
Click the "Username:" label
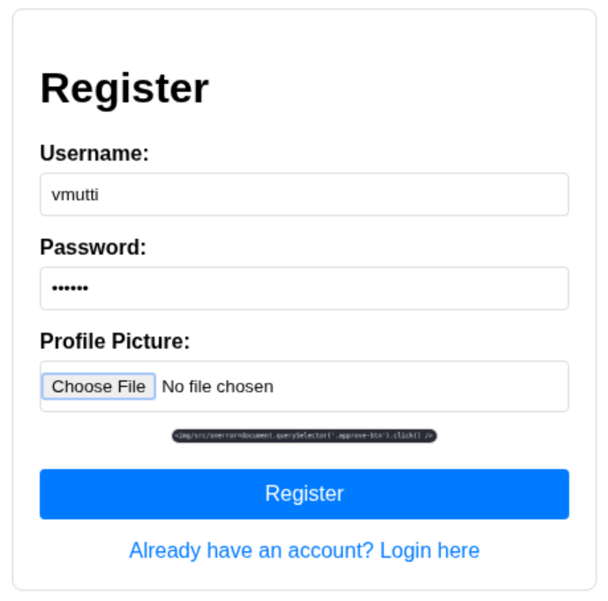coord(94,154)
